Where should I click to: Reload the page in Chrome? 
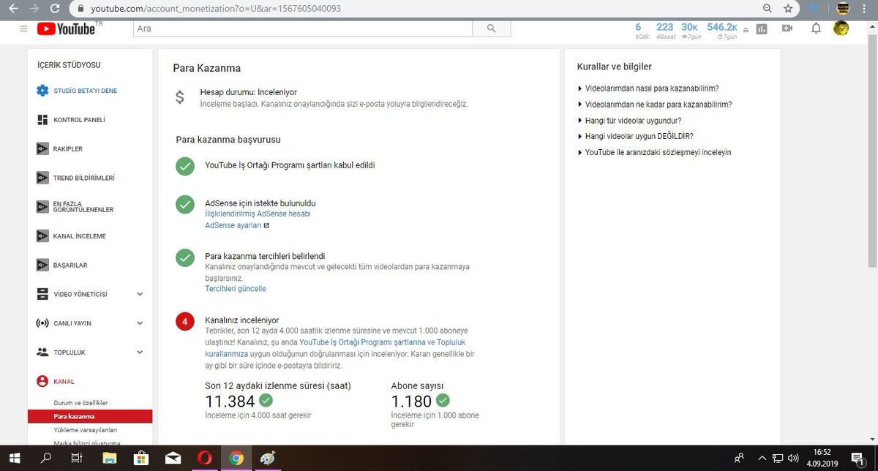point(56,9)
